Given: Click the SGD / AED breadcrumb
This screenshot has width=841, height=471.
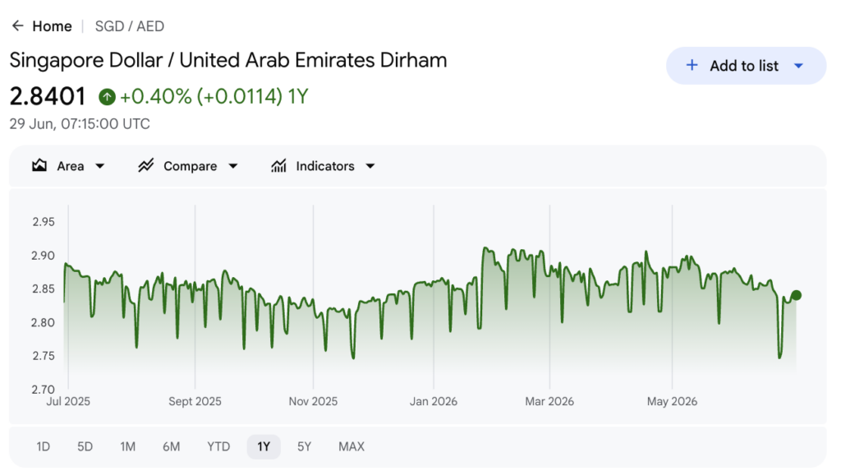Looking at the screenshot, I should (x=129, y=26).
